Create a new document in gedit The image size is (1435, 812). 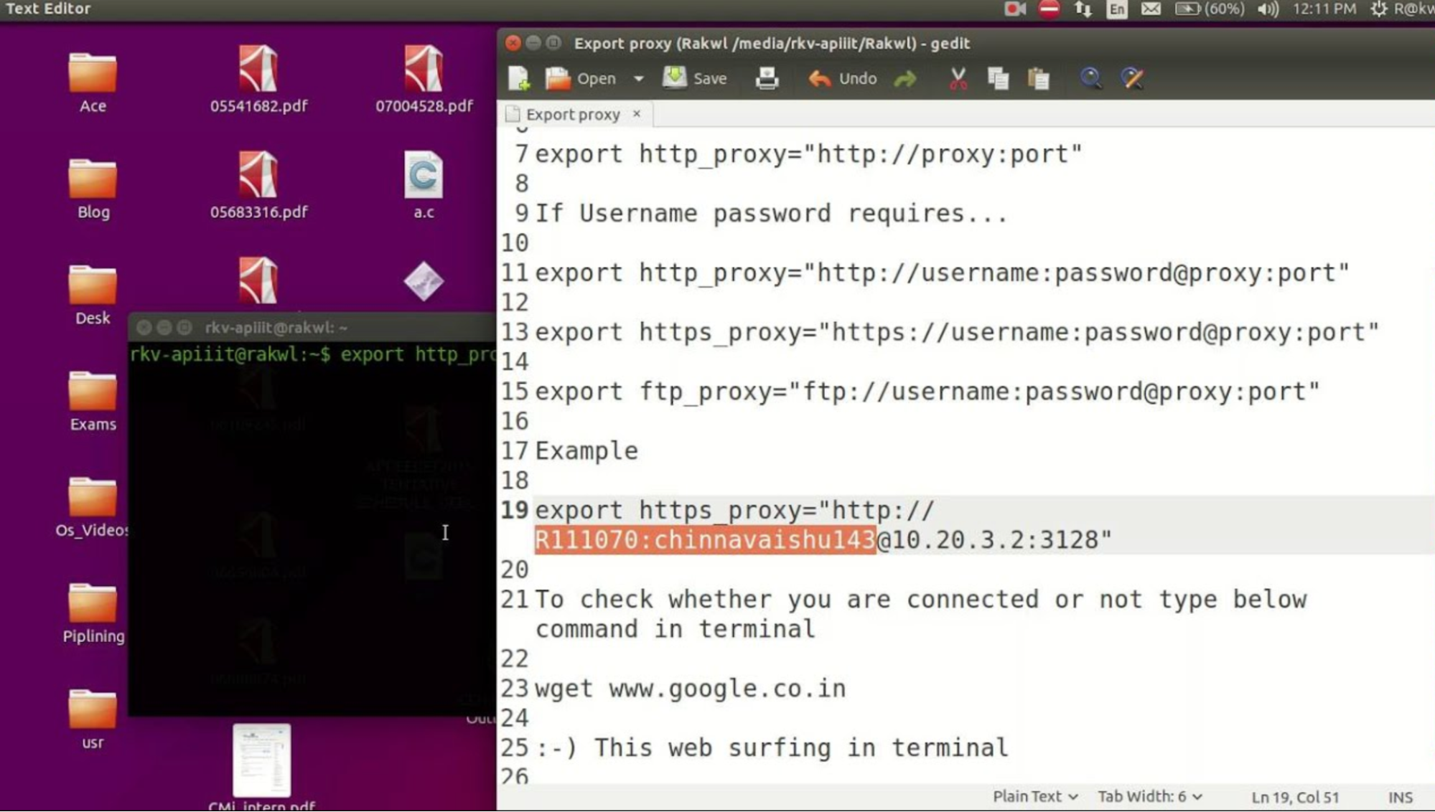(518, 78)
